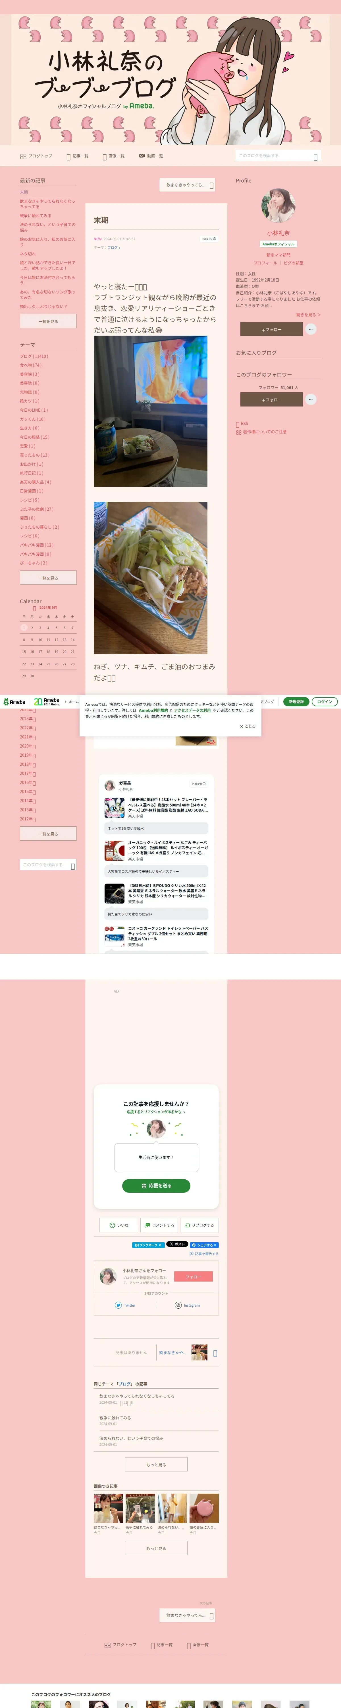Open the ルイボスティー product thumbnail
This screenshot has height=1708, width=341.
coord(115,851)
